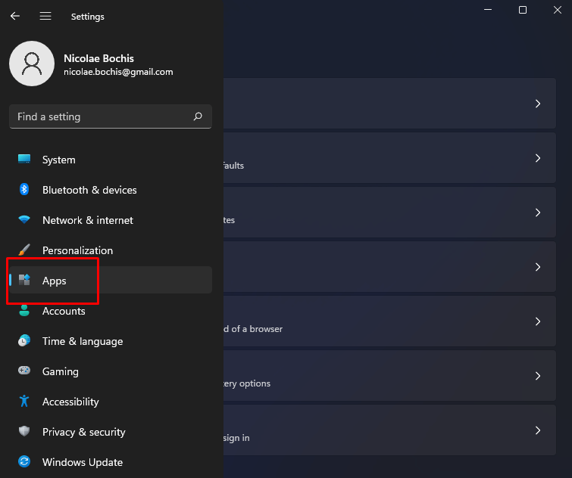Click the Accounts person icon
The height and width of the screenshot is (478, 572).
click(24, 311)
